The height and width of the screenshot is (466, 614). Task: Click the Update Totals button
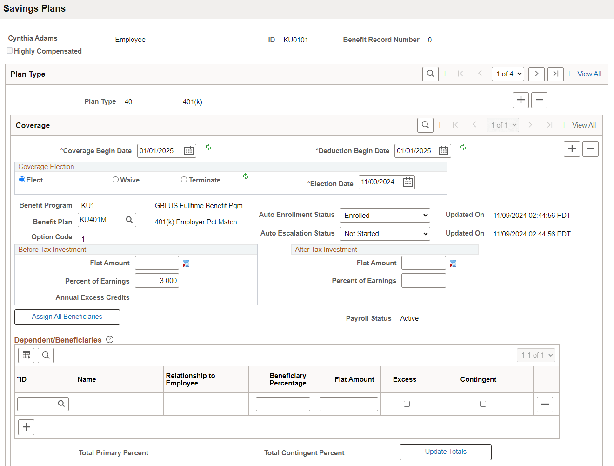tap(446, 452)
